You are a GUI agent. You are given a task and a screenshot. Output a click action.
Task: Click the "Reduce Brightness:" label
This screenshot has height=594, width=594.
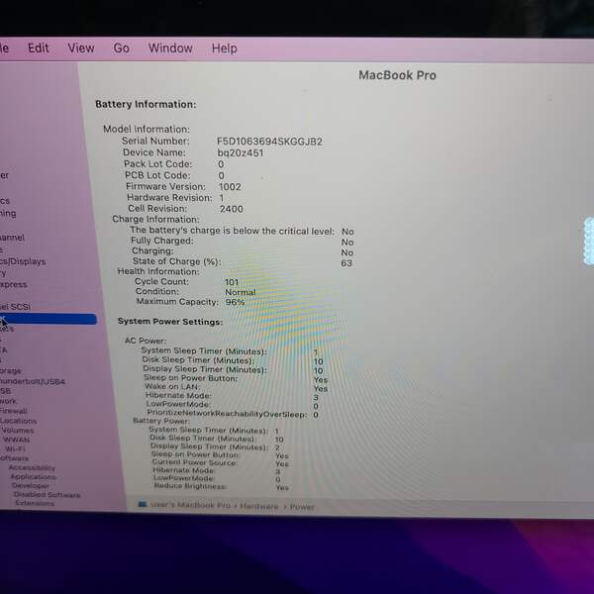[x=190, y=486]
